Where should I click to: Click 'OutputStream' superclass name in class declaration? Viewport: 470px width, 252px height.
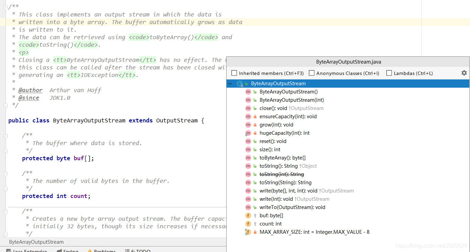tap(177, 120)
